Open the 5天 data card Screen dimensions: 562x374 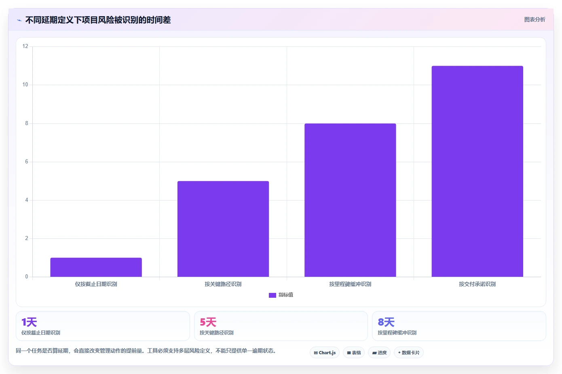point(281,326)
